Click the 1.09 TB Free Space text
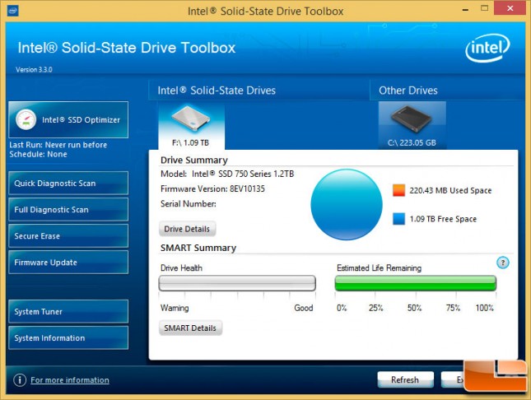The image size is (531, 400). pyautogui.click(x=443, y=219)
